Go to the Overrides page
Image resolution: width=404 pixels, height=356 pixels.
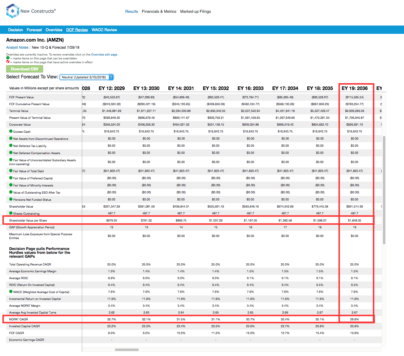coord(54,30)
